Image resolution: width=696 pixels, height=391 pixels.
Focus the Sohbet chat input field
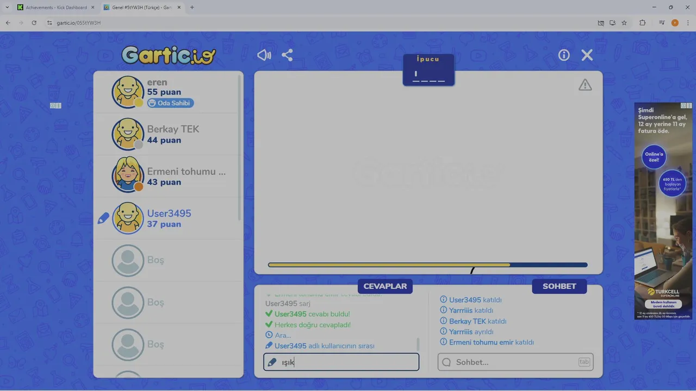click(515, 362)
